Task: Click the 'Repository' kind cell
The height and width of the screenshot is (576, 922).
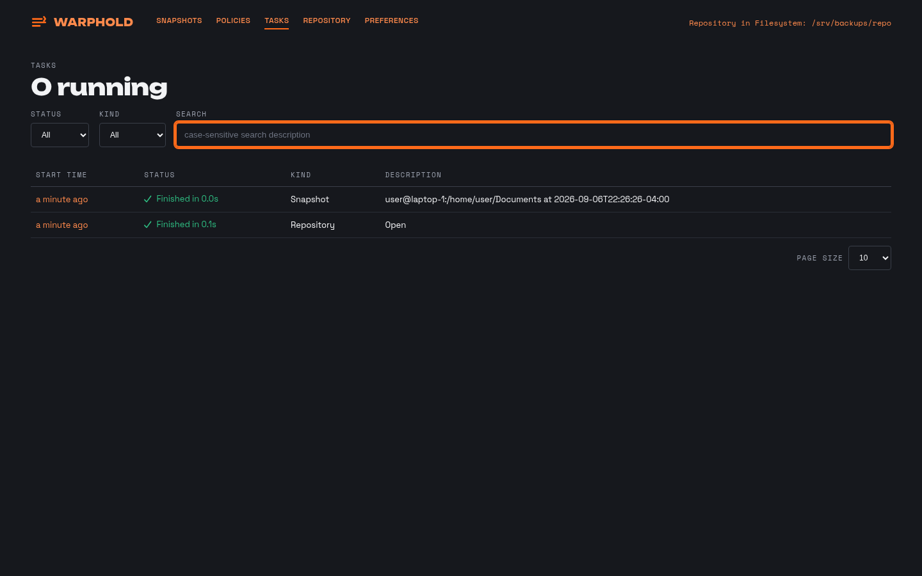Action: [312, 225]
